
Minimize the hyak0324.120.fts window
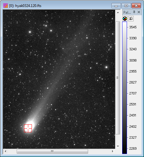116,5
